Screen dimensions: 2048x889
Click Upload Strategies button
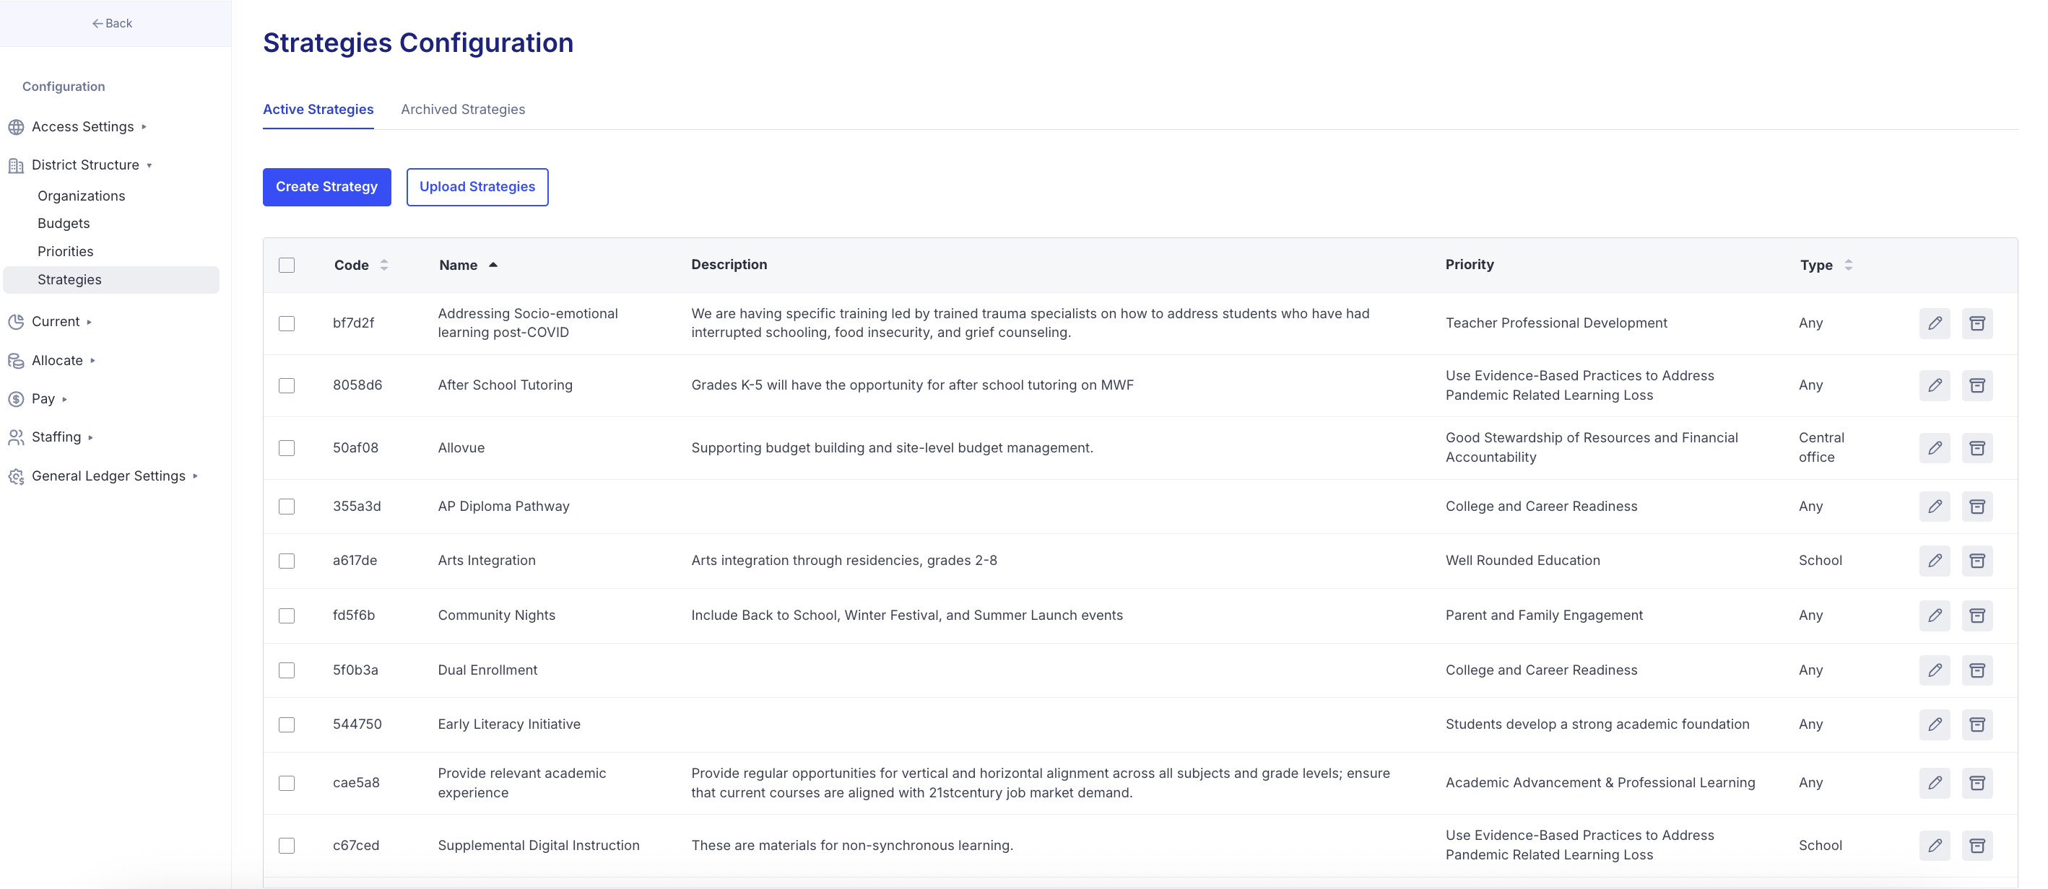tap(477, 187)
